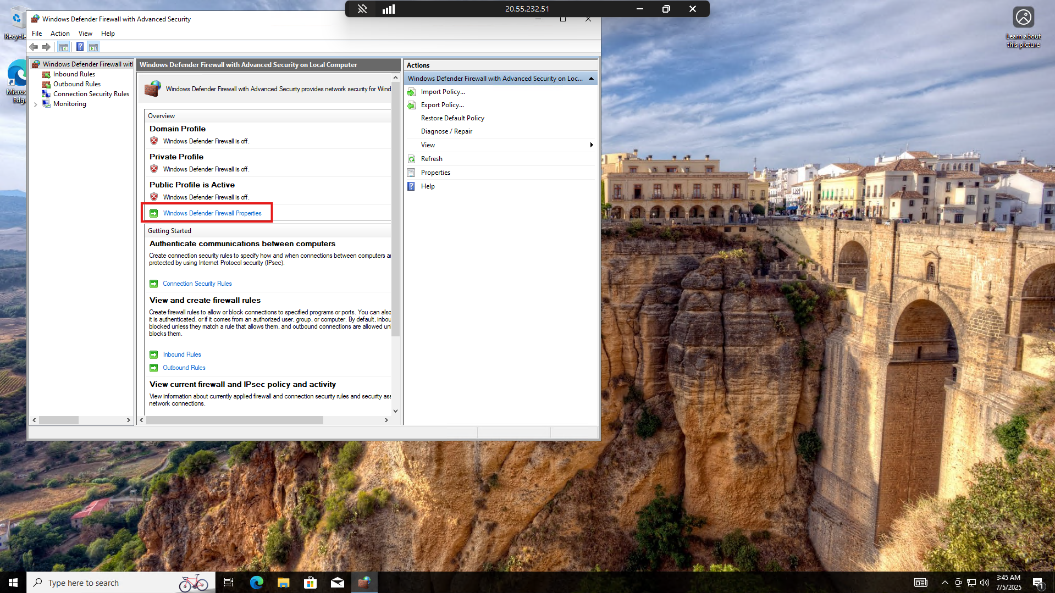Select Inbound Rules icon in console tree
Screen dimensions: 1055x593
tap(46, 74)
